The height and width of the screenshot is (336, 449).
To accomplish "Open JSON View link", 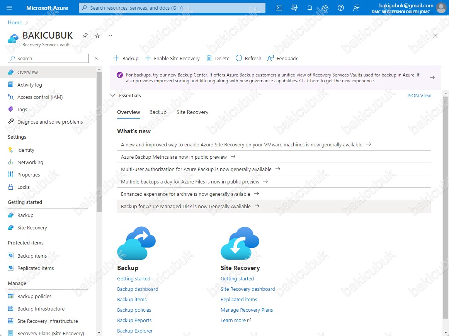I will 418,96.
